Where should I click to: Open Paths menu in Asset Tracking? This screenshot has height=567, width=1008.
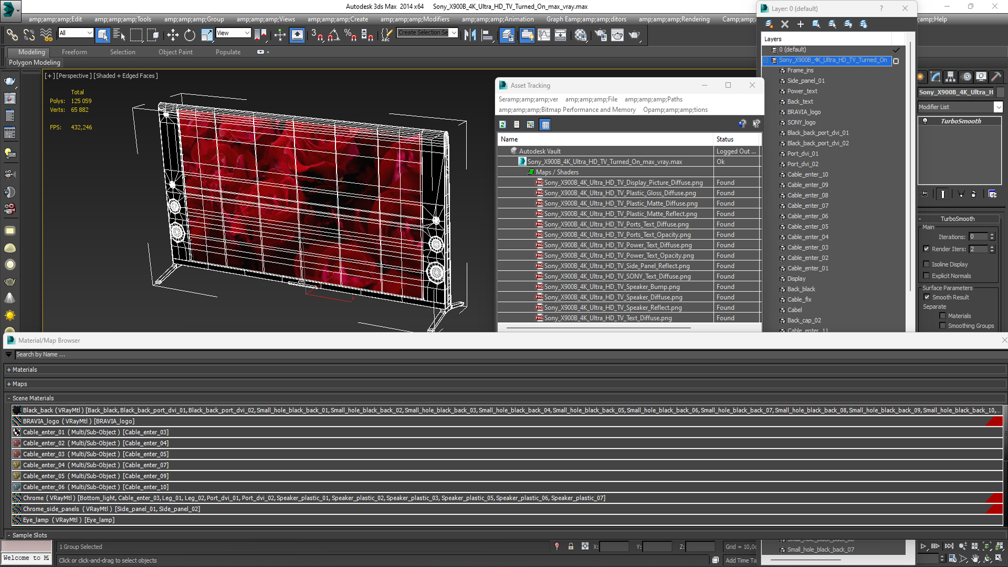pos(654,99)
